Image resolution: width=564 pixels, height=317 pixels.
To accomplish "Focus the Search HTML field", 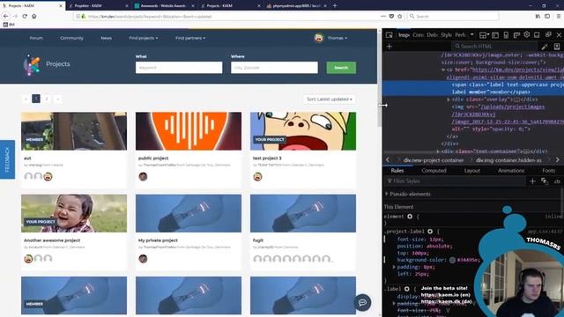I will coord(494,47).
